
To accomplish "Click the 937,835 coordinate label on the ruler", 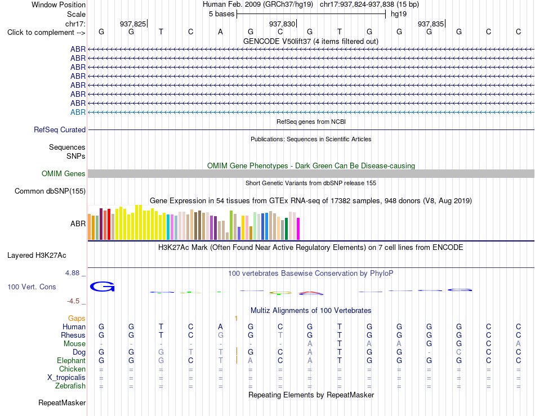I will coord(431,24).
